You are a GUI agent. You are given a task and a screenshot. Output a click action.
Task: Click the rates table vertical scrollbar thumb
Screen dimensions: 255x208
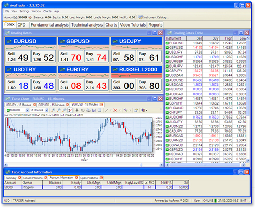tap(248, 78)
